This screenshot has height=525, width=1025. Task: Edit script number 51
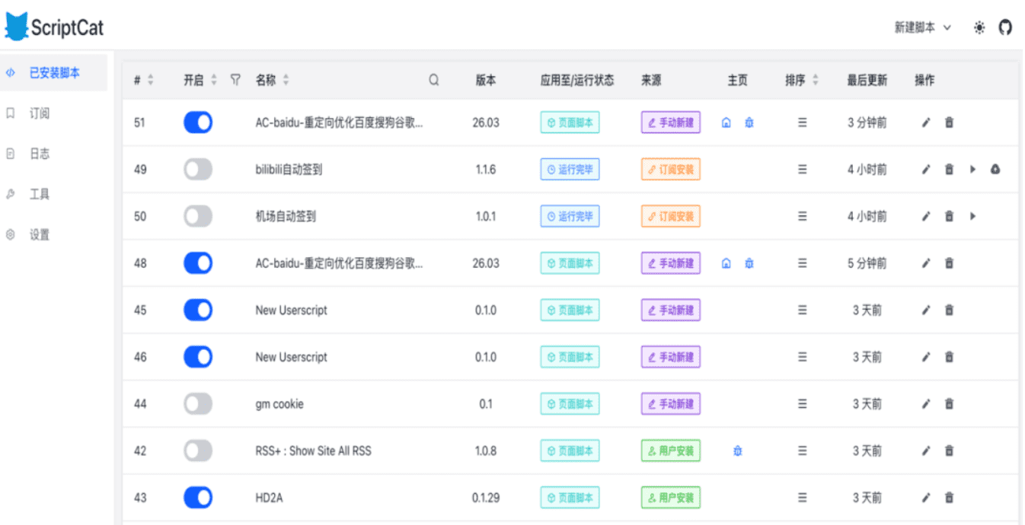click(926, 123)
